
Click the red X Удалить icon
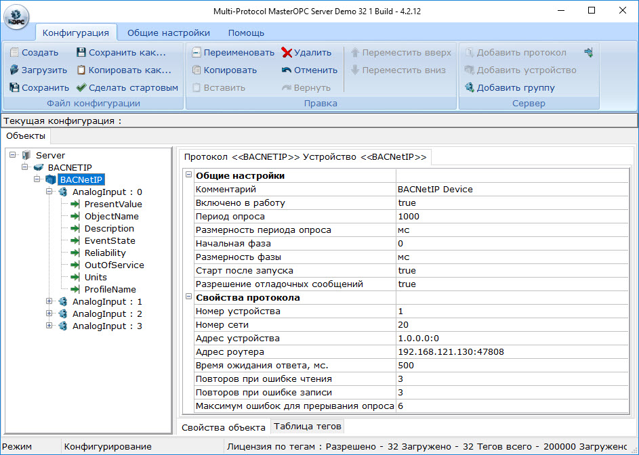pos(287,52)
